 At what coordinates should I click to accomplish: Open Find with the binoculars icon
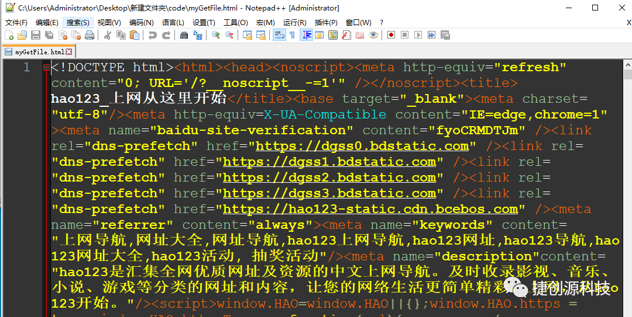pyautogui.click(x=184, y=35)
